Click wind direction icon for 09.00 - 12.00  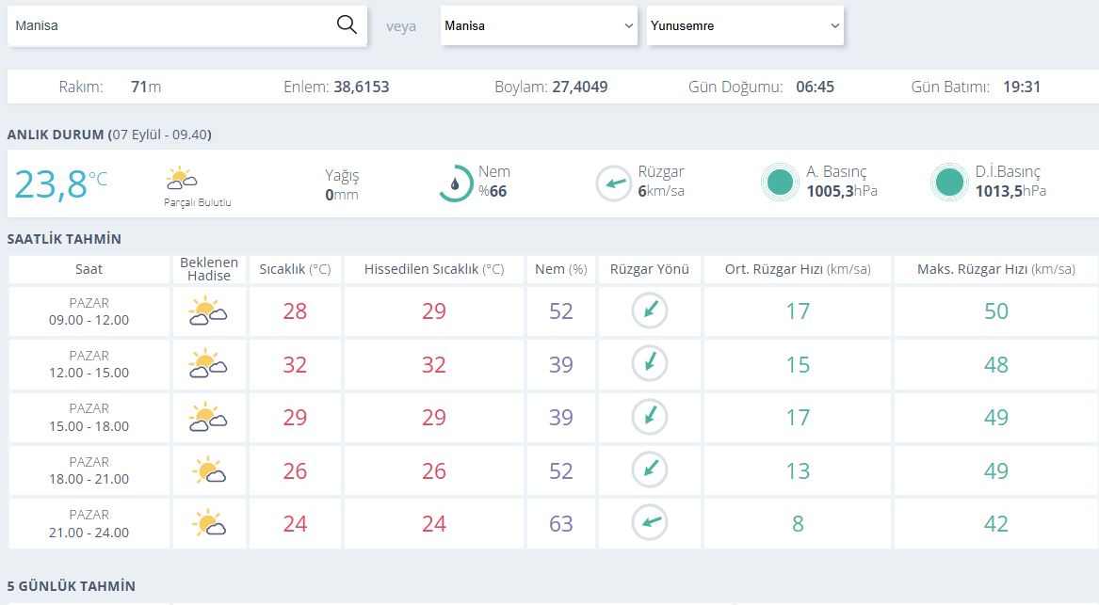(650, 310)
